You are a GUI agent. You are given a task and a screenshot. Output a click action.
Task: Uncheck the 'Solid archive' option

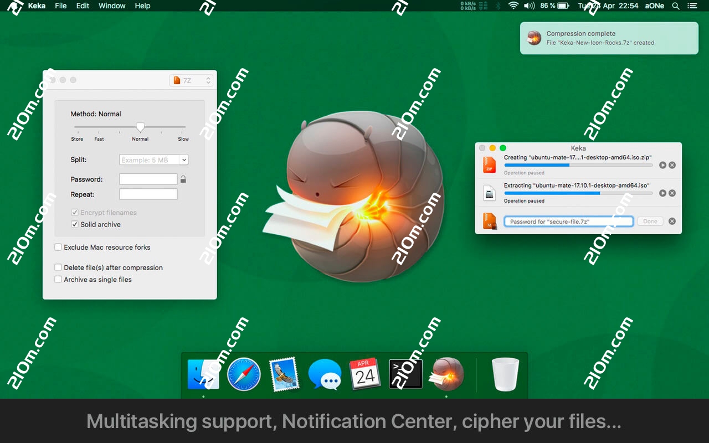tap(75, 224)
